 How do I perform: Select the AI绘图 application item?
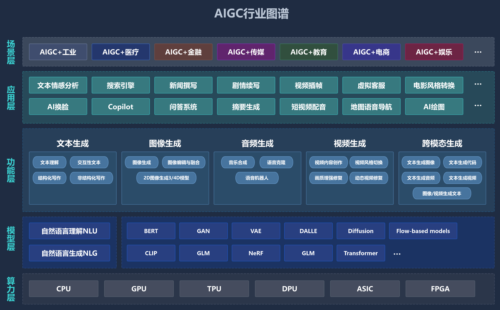(x=434, y=106)
